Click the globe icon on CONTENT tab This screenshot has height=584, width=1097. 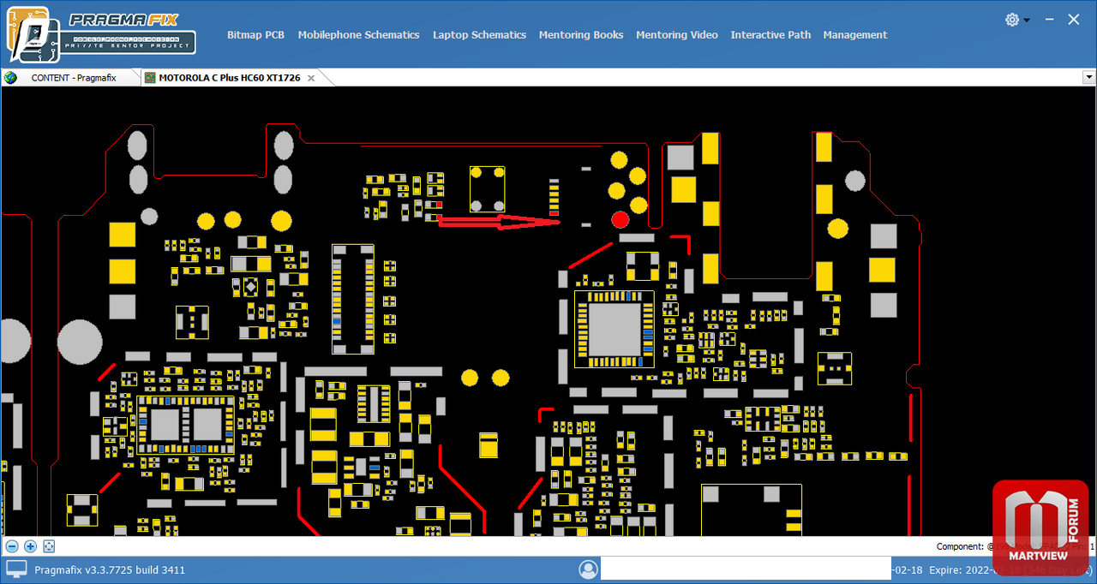(x=11, y=78)
